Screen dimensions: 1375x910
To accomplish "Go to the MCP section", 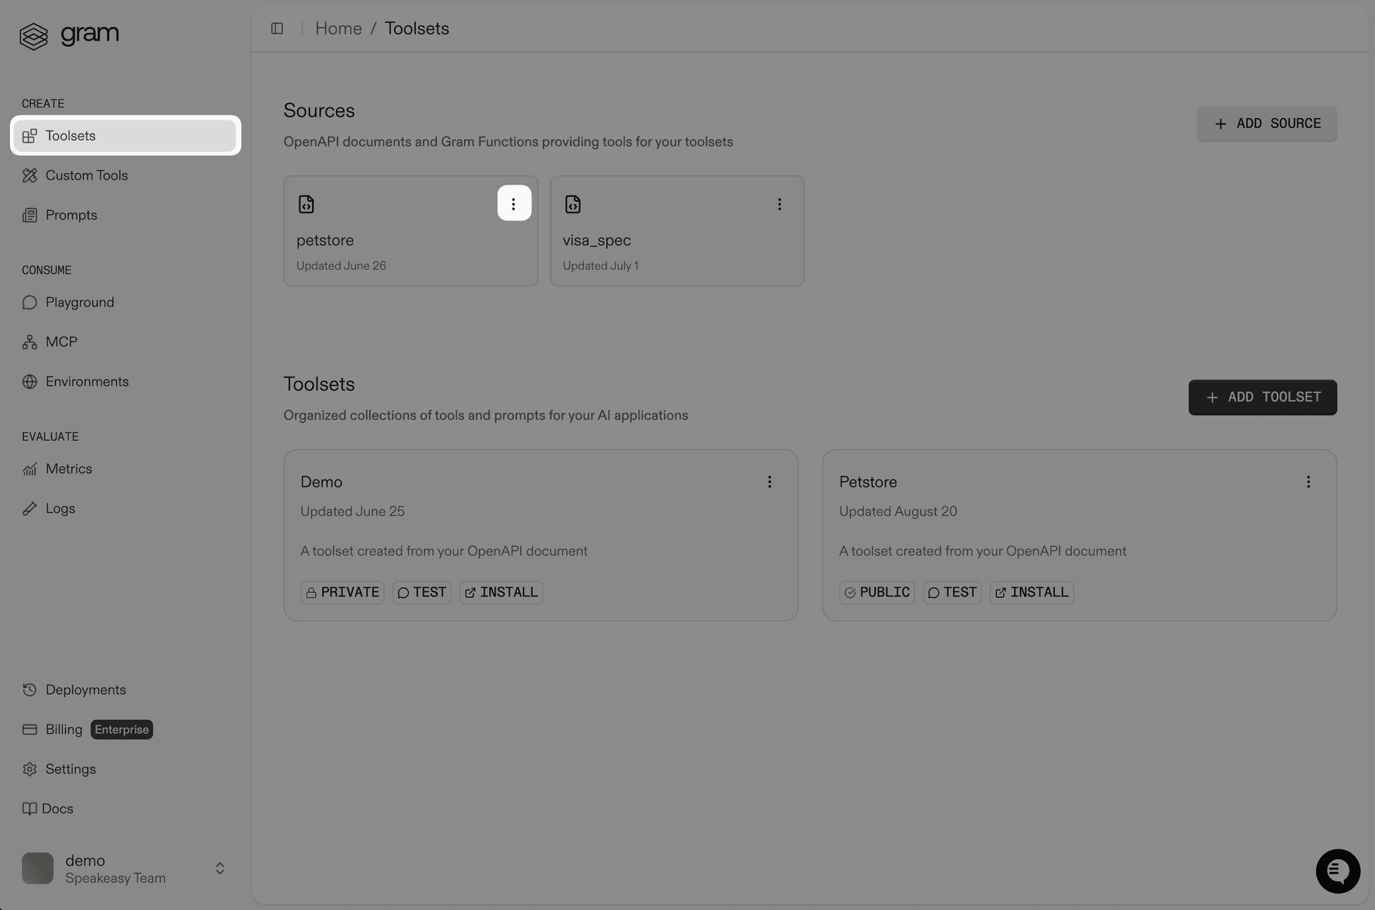I will click(x=61, y=342).
